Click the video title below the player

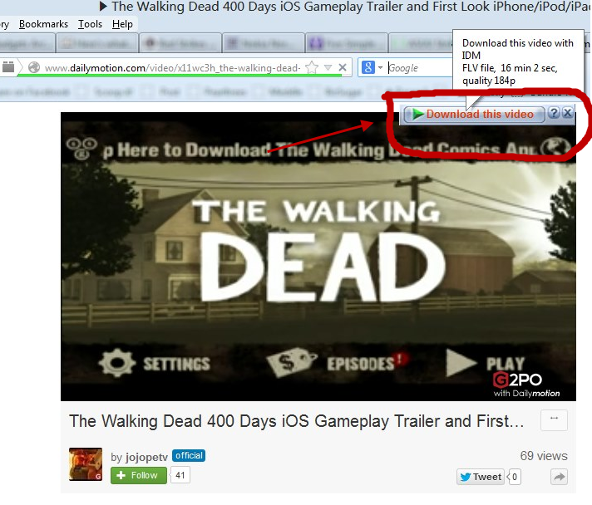[297, 421]
